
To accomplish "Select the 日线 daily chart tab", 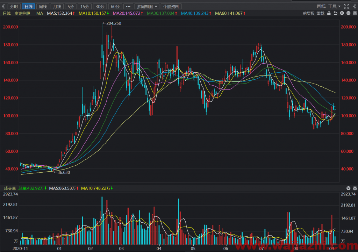I will [28, 6].
